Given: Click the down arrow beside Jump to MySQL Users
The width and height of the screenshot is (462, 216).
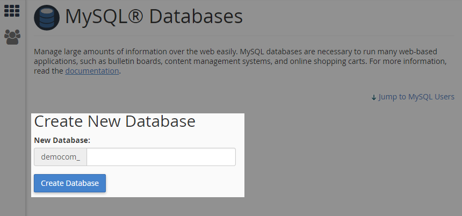Looking at the screenshot, I should (x=373, y=97).
